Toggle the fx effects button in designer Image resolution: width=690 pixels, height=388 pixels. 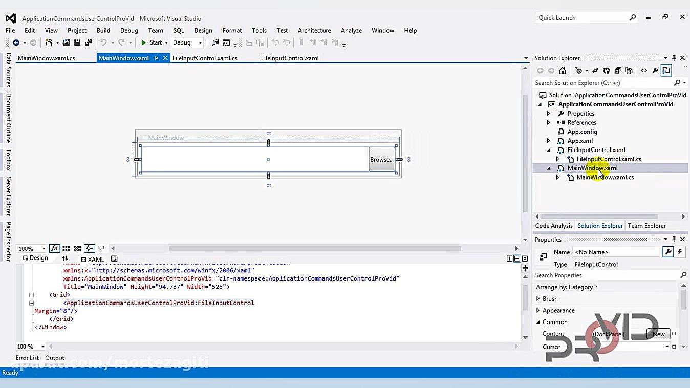tap(55, 248)
